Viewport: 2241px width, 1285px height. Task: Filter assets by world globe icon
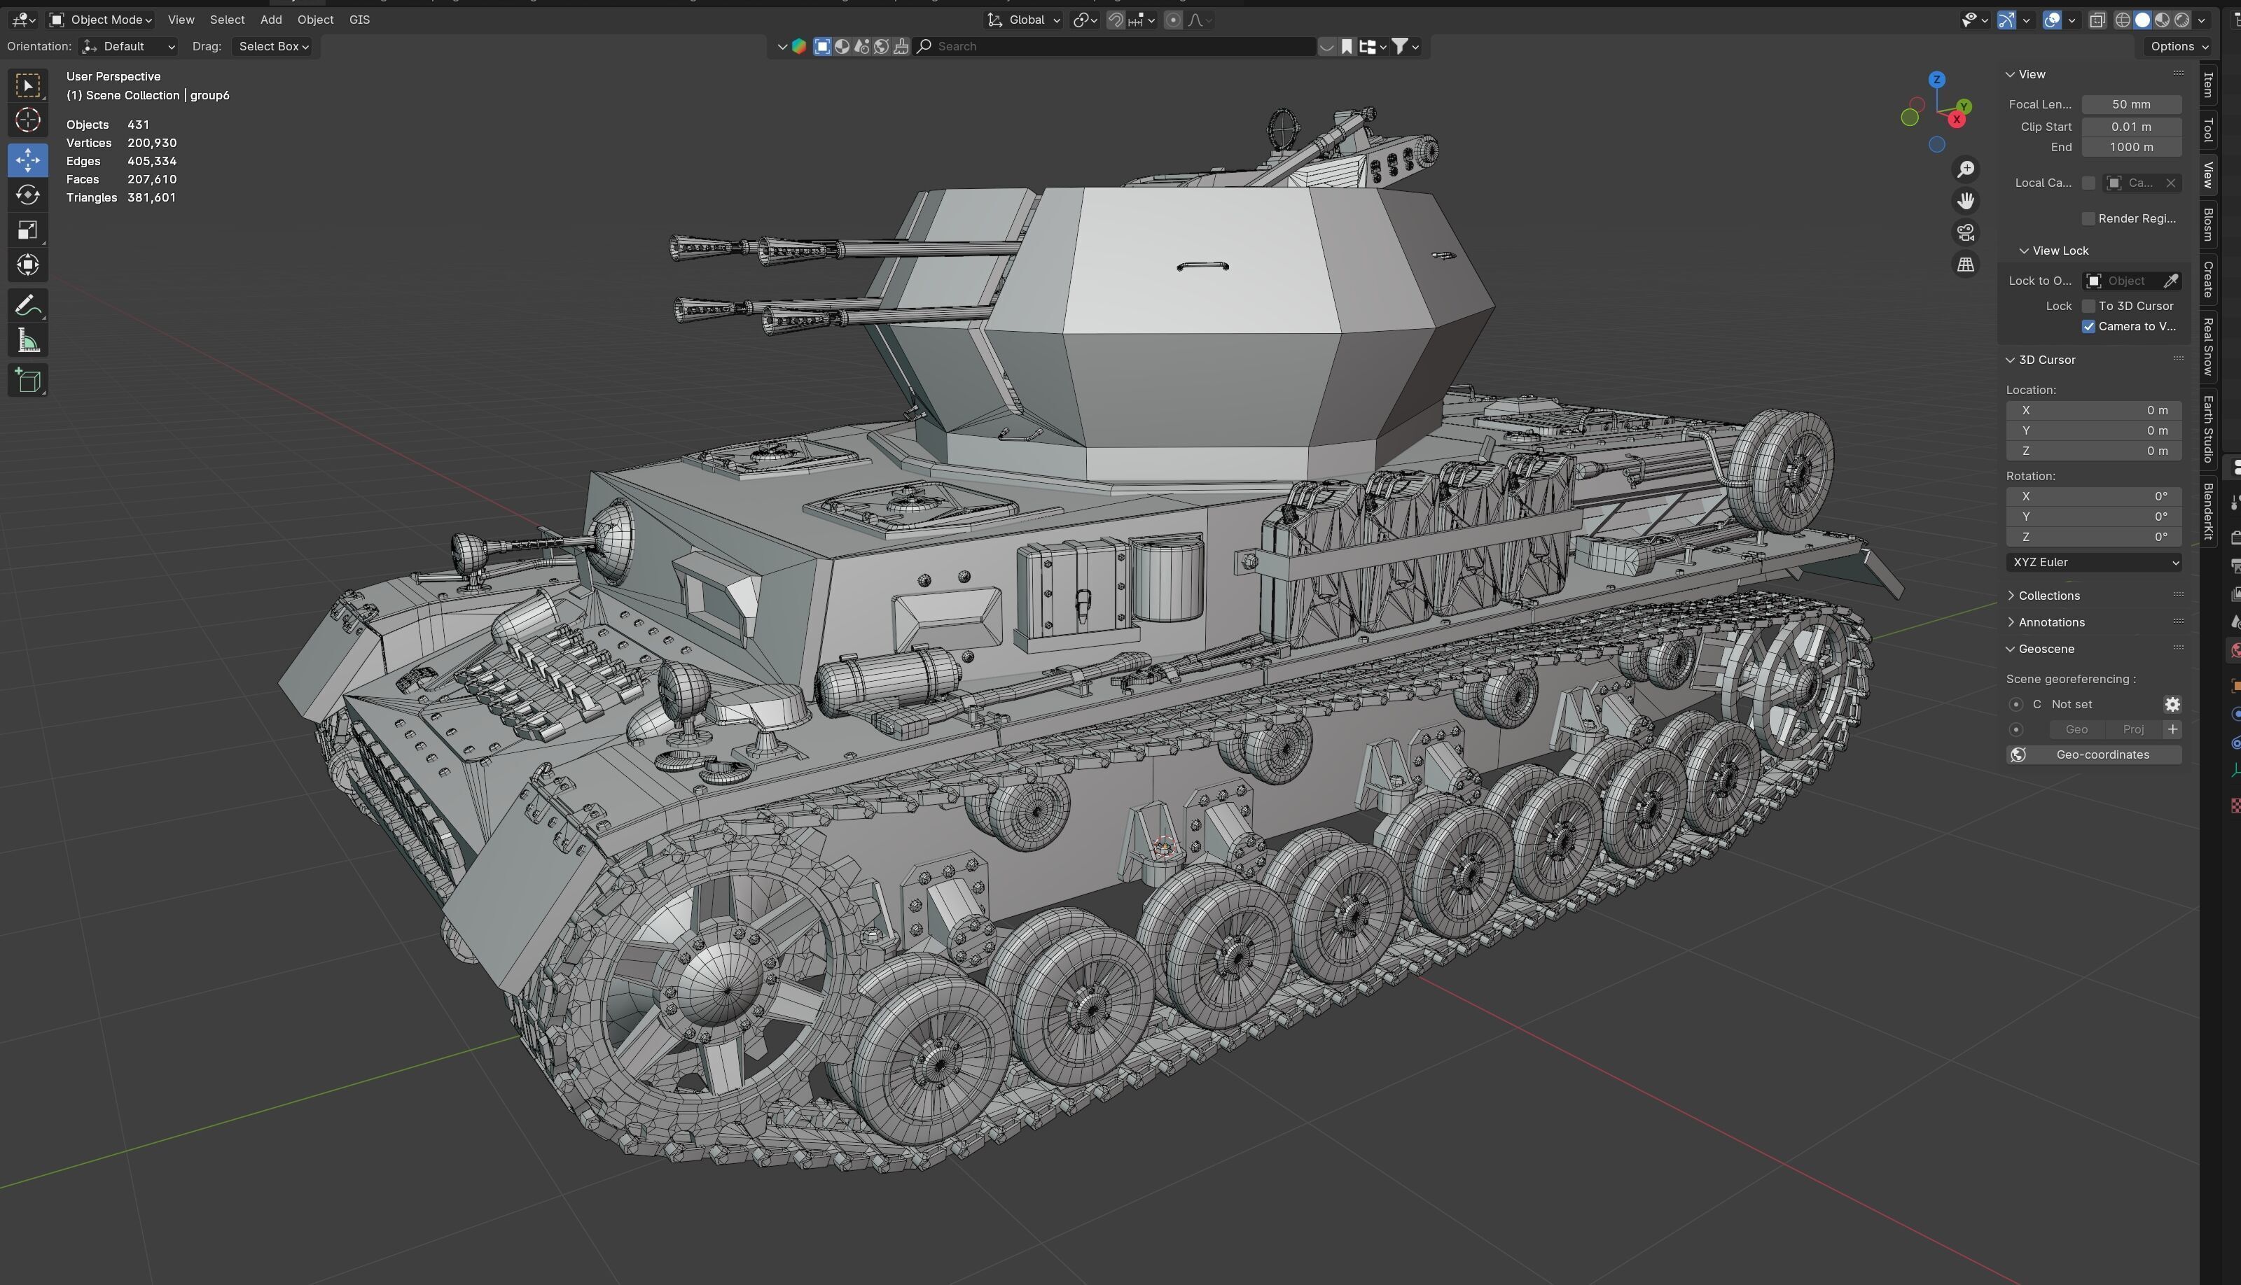coord(881,47)
